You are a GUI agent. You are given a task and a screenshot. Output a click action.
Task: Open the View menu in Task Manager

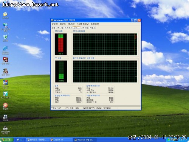click(71, 24)
